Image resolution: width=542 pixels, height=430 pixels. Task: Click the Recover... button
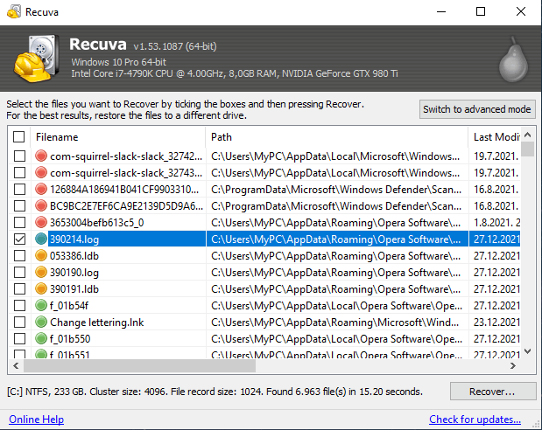493,392
